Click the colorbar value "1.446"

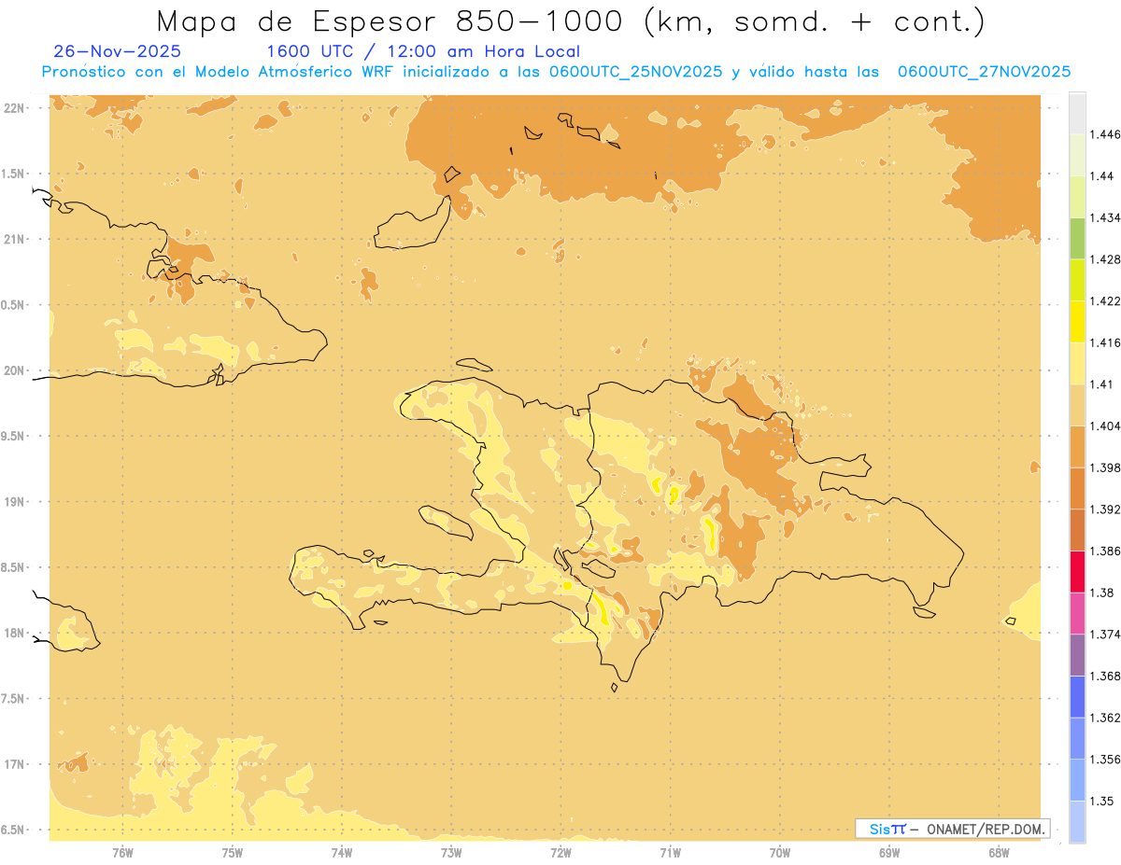(1105, 134)
